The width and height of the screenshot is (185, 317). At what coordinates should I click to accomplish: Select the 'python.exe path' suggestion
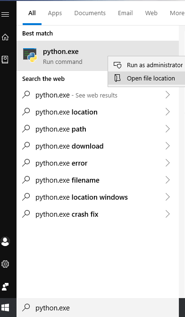[x=98, y=129]
